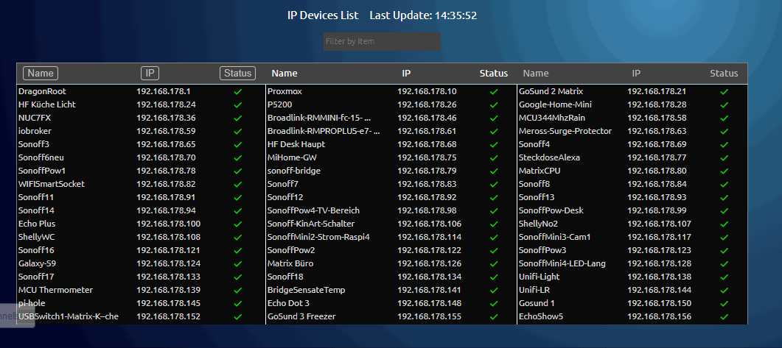This screenshot has width=782, height=348.
Task: Click the green status check for SteckdoseAlexa
Action: (725, 158)
